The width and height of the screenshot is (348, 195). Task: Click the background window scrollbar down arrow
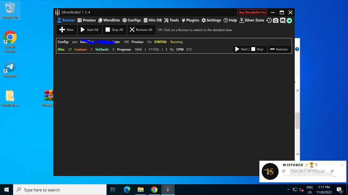298,154
